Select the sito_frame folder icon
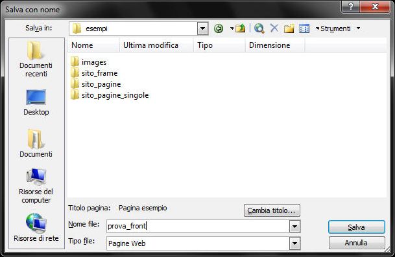The height and width of the screenshot is (257, 395). (x=75, y=73)
